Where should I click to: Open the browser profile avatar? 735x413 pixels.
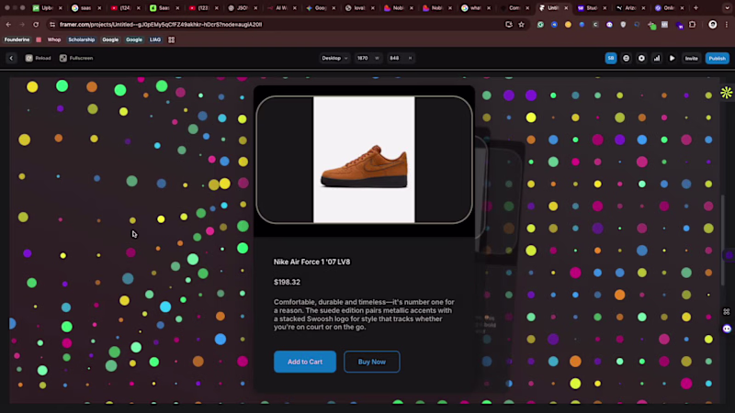tap(713, 25)
